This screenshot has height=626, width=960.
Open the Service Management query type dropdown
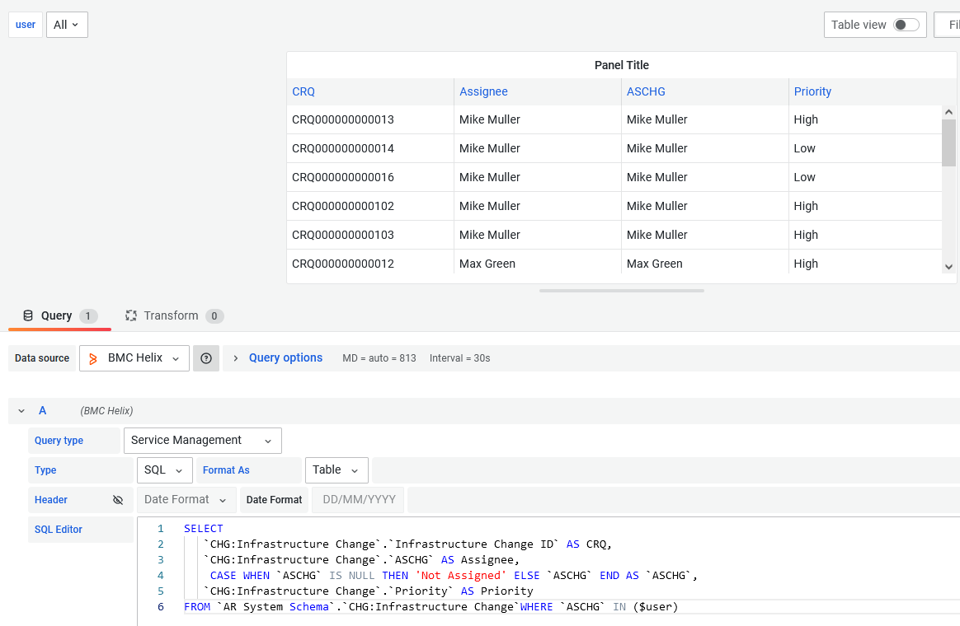click(x=203, y=441)
